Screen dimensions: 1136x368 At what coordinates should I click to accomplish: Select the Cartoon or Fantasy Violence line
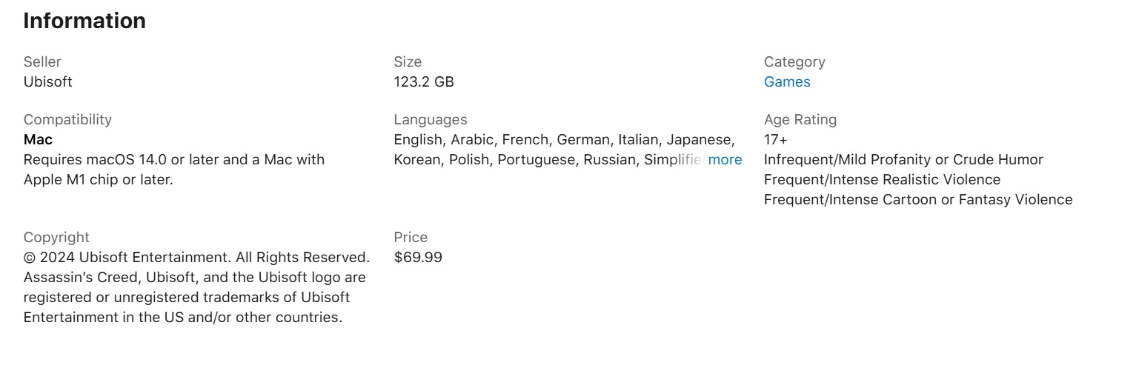(918, 200)
